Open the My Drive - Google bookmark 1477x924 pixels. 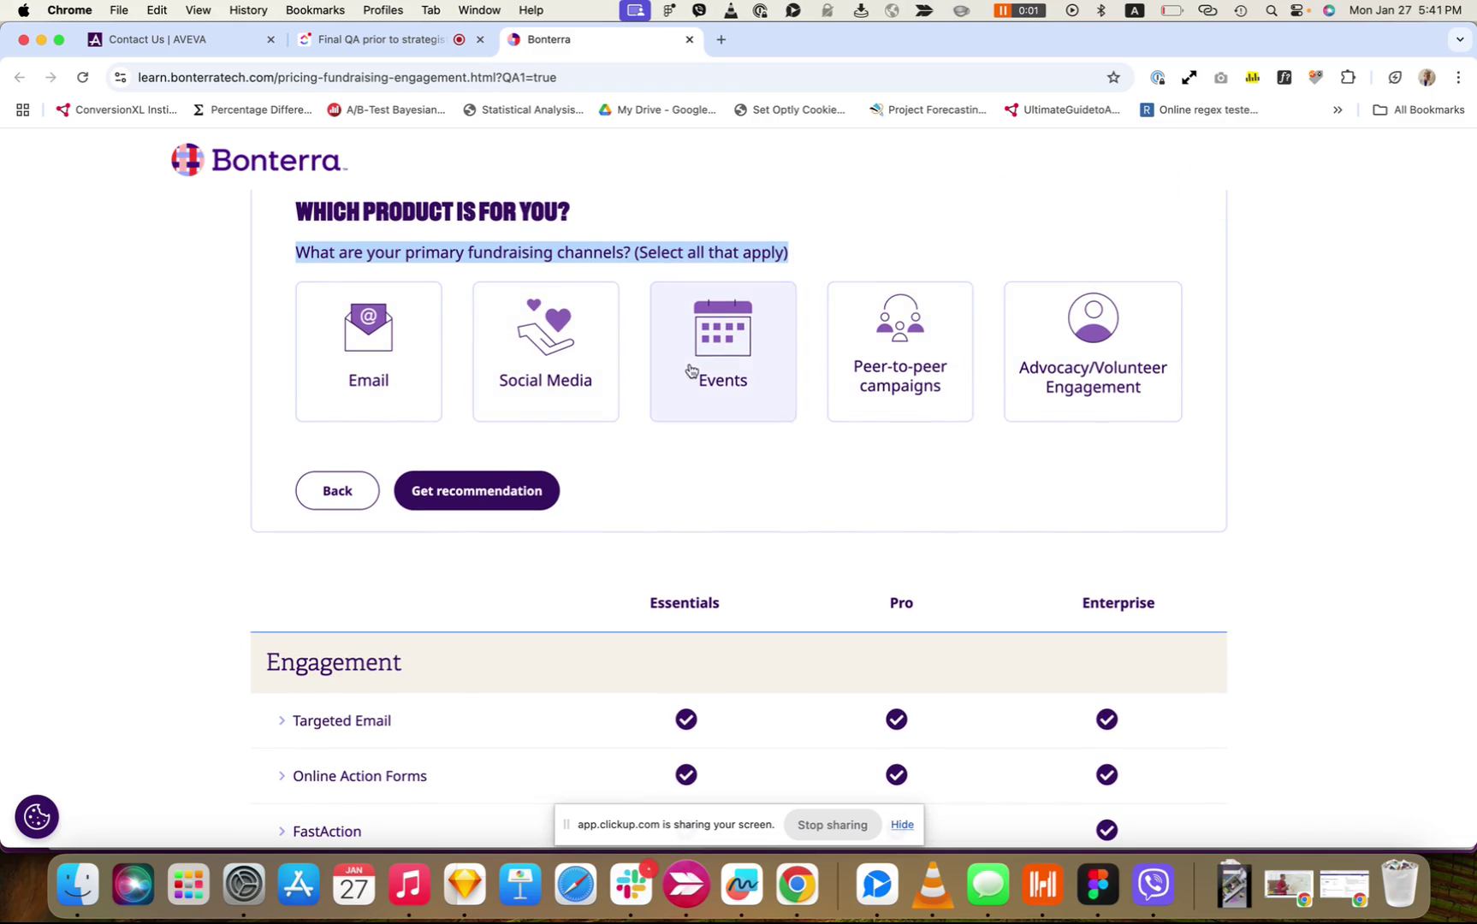(x=657, y=110)
